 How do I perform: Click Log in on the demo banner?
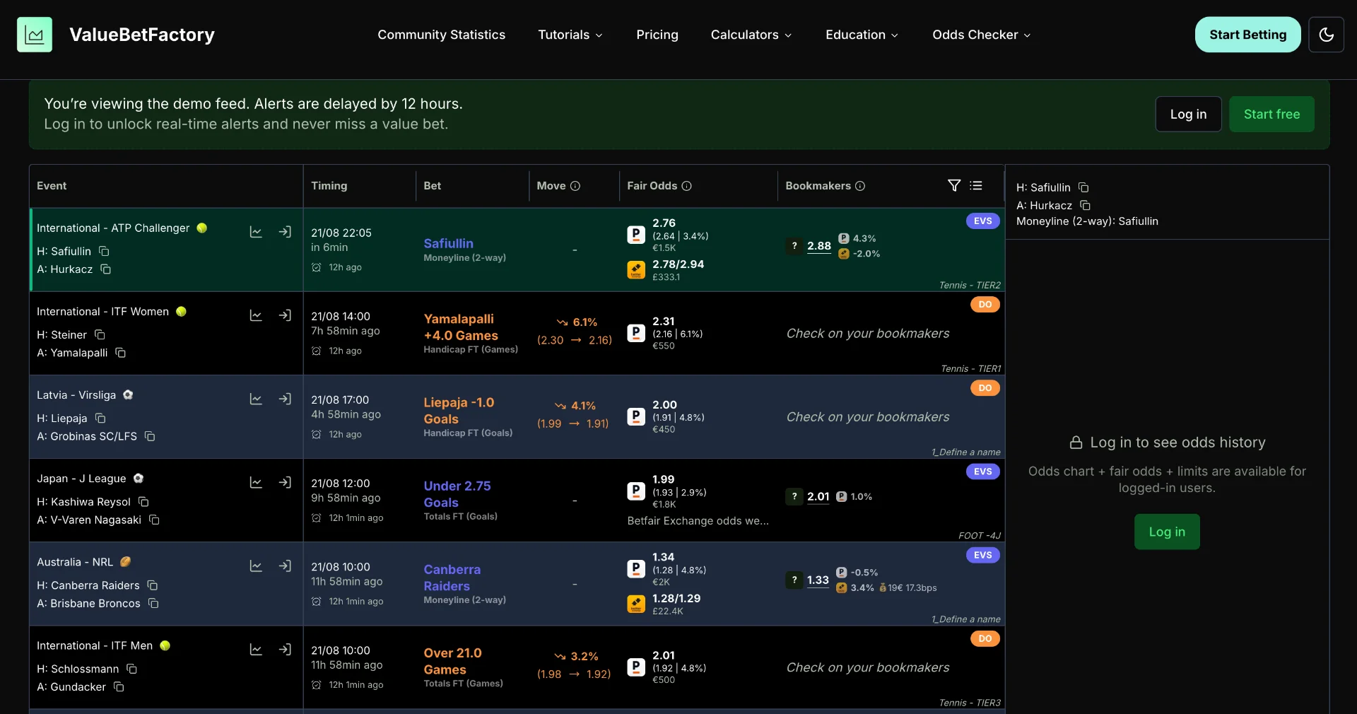pyautogui.click(x=1188, y=114)
